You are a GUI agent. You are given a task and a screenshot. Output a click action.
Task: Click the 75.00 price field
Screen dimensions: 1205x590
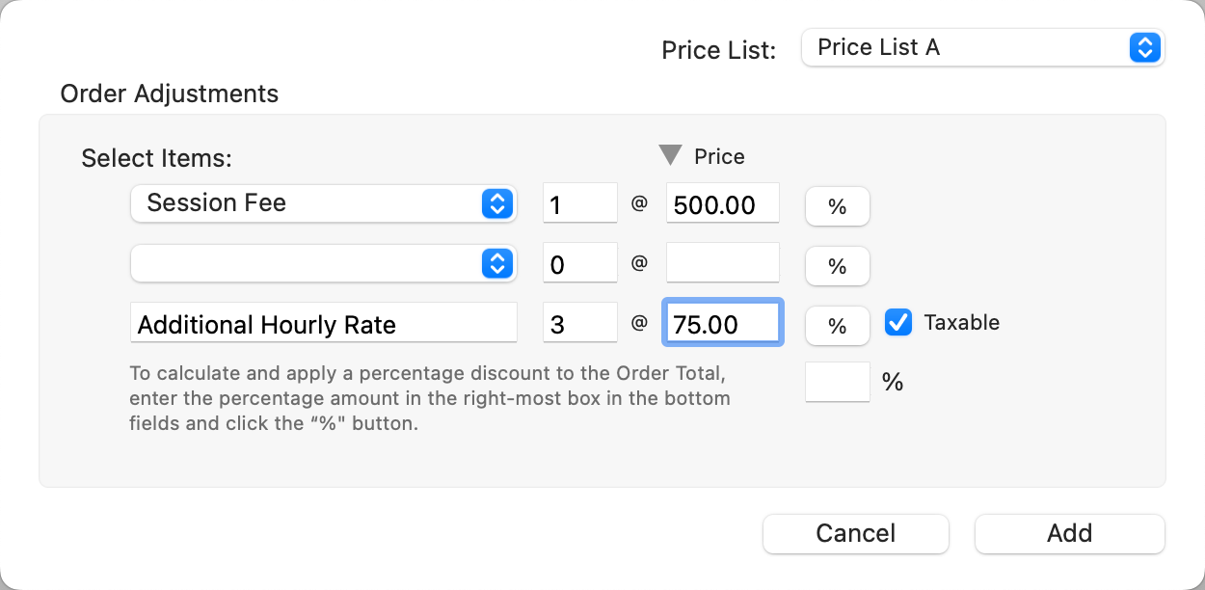tap(722, 324)
